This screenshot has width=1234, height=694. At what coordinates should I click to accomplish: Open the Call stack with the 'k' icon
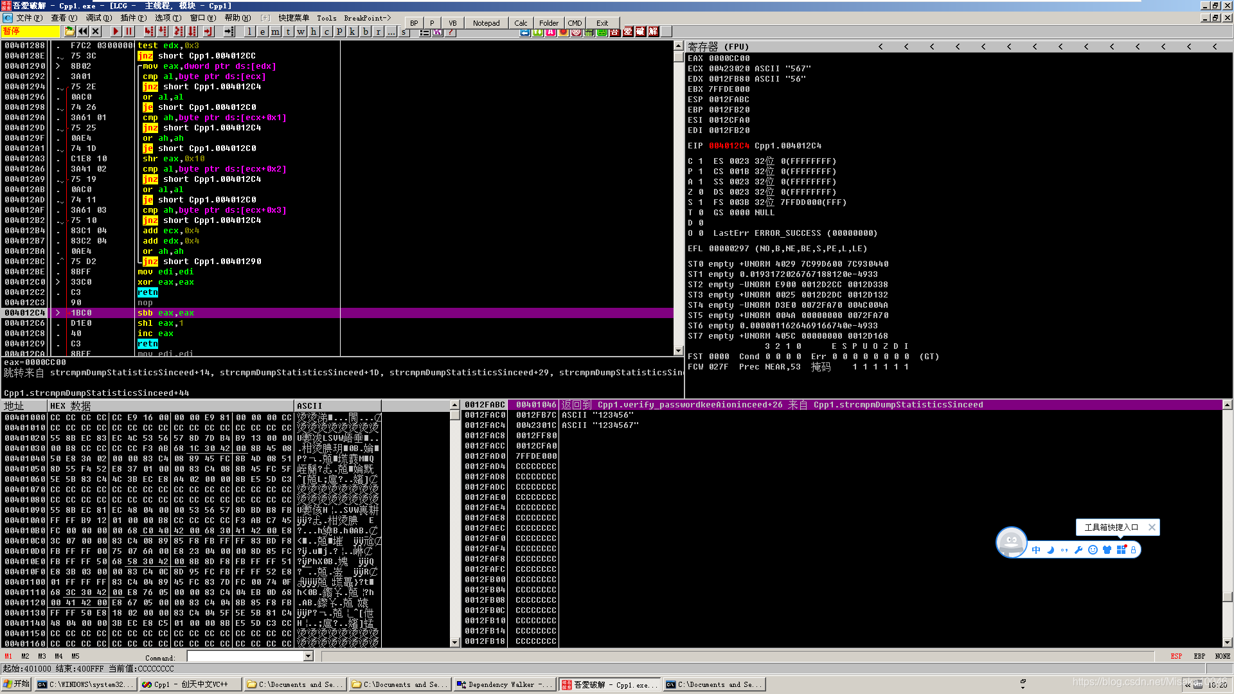point(352,31)
